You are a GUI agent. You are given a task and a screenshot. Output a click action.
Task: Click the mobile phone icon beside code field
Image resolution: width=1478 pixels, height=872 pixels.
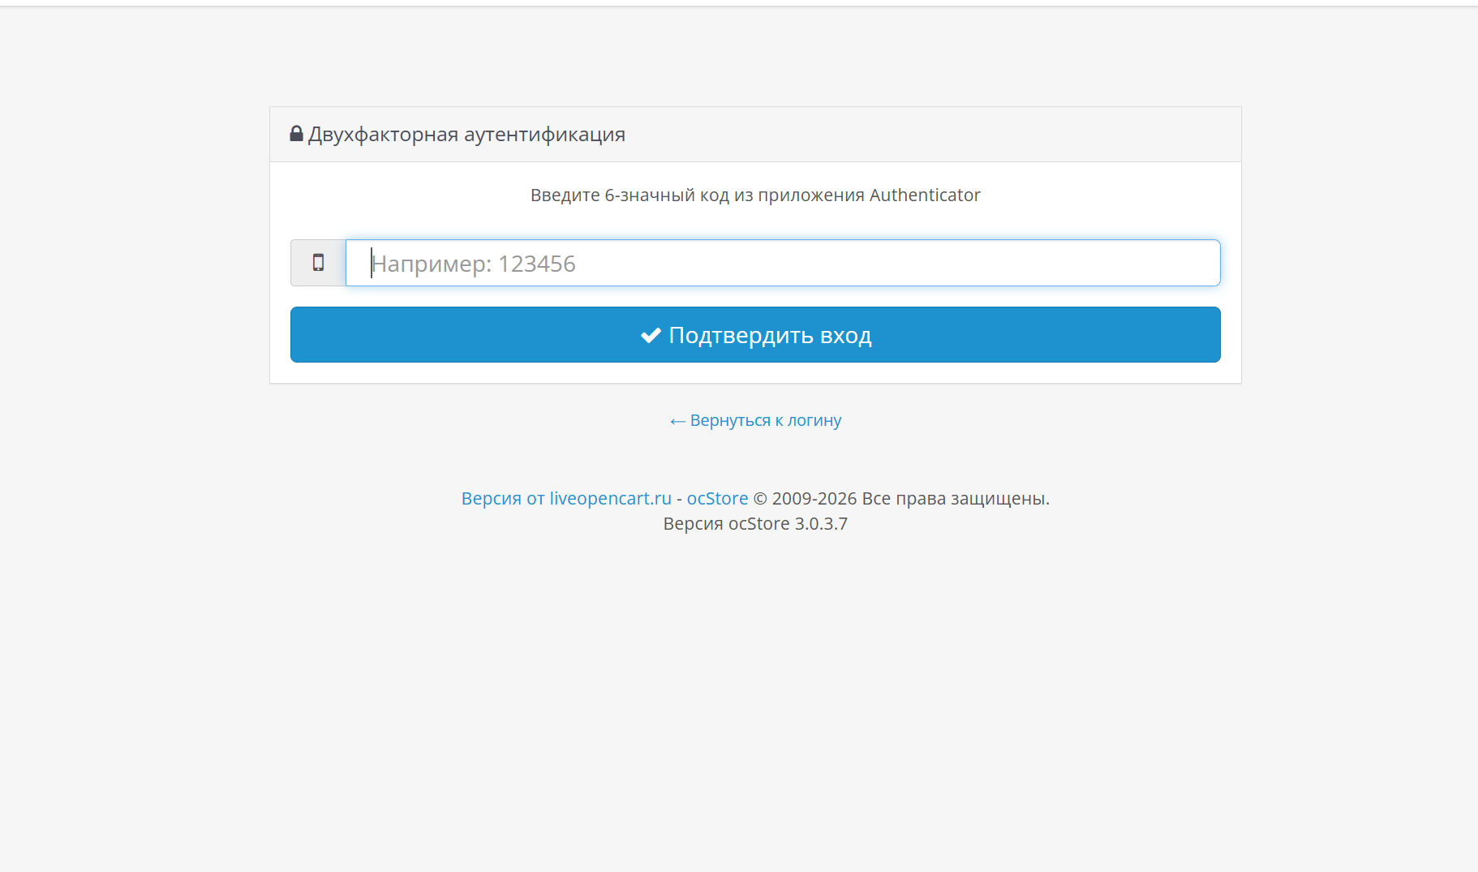pos(318,262)
